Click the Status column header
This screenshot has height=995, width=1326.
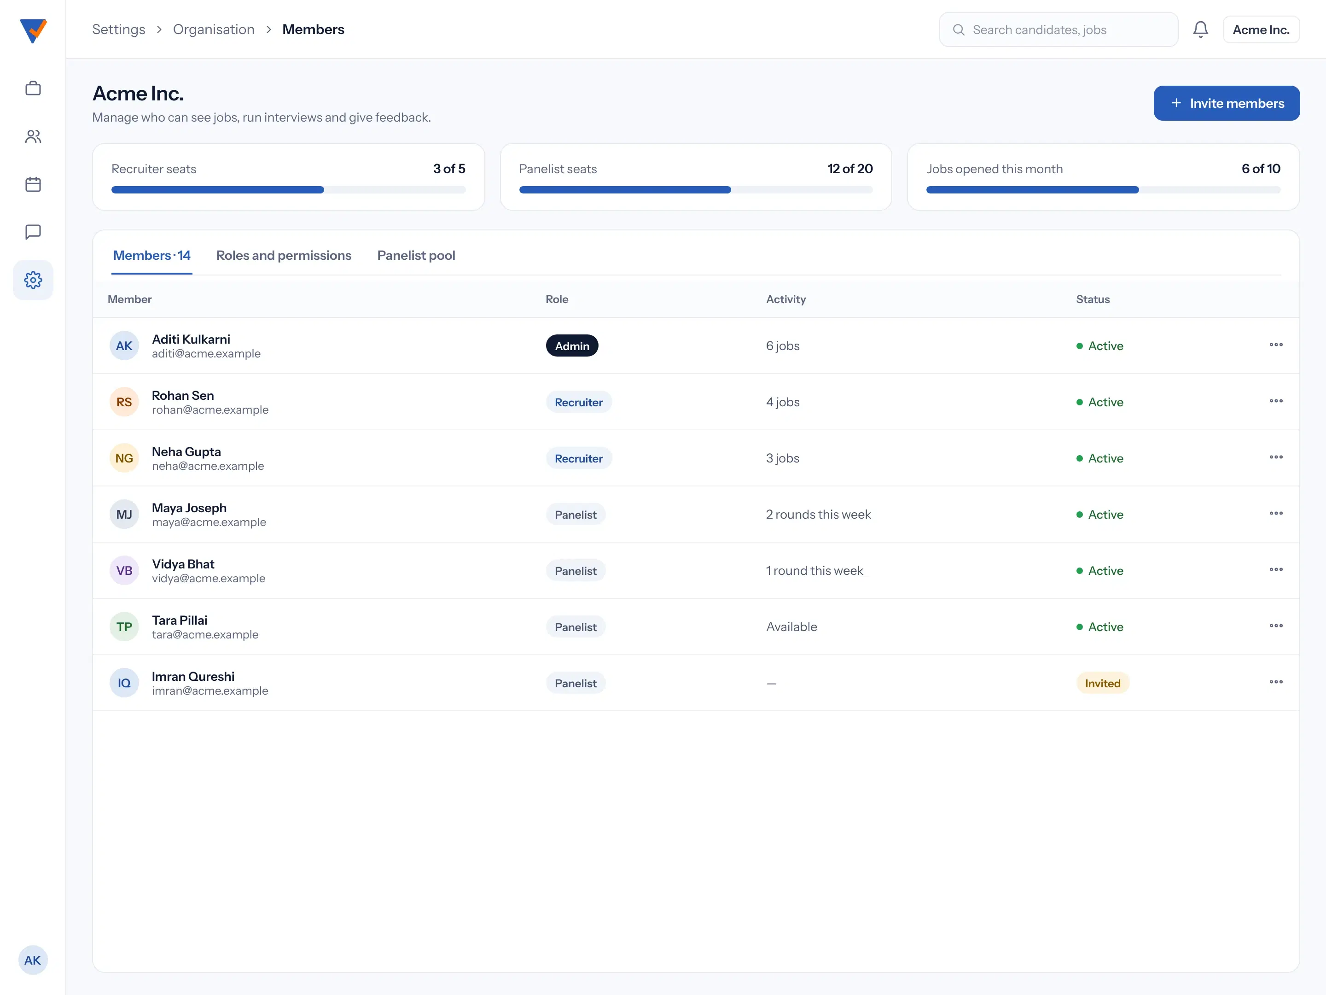tap(1093, 299)
